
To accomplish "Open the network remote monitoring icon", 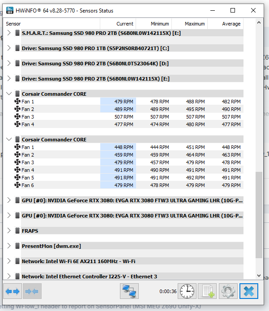I will click(x=129, y=291).
